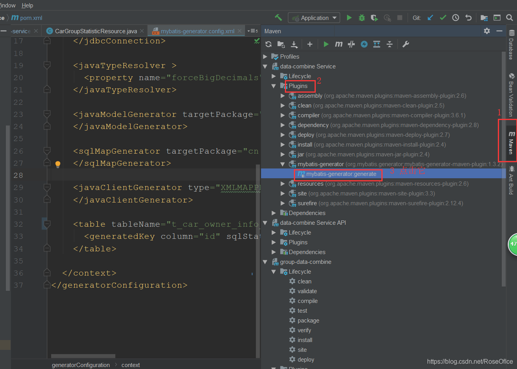This screenshot has width=517, height=369.
Task: Click the Git rollback arrow
Action: tap(469, 18)
